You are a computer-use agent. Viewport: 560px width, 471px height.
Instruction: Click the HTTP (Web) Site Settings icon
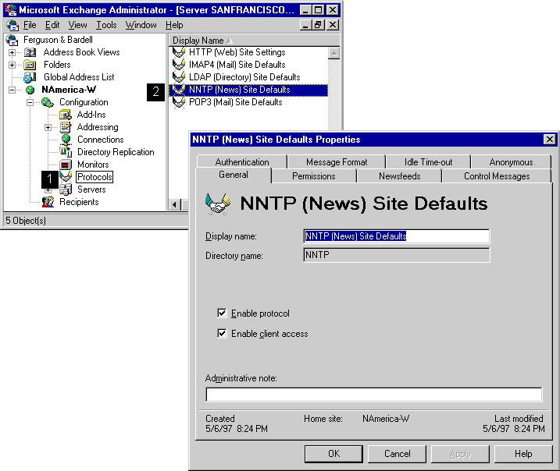[179, 52]
